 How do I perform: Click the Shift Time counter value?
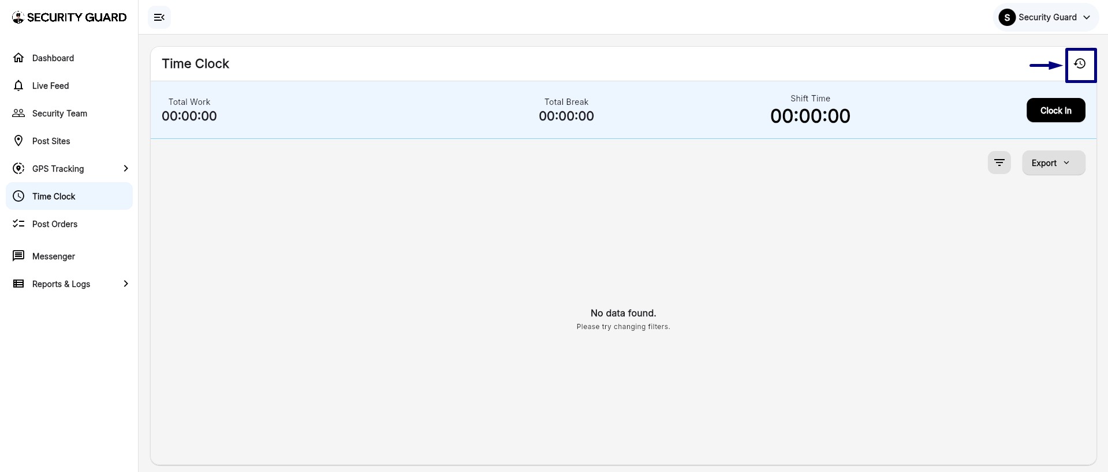tap(810, 116)
